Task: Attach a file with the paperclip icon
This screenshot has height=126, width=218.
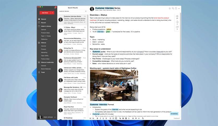Action: click(x=129, y=118)
